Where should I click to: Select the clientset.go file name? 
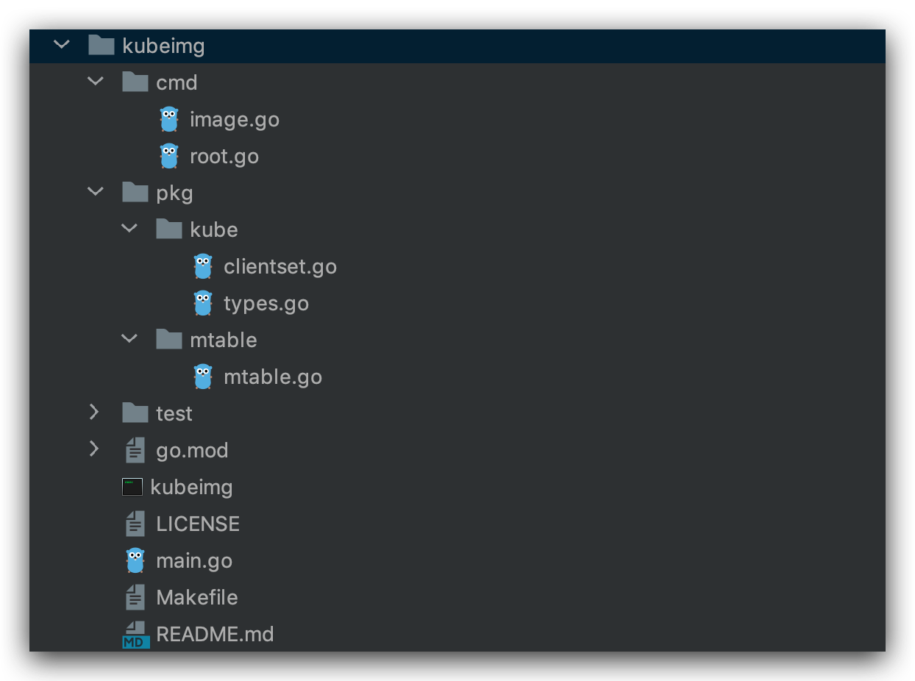[280, 266]
